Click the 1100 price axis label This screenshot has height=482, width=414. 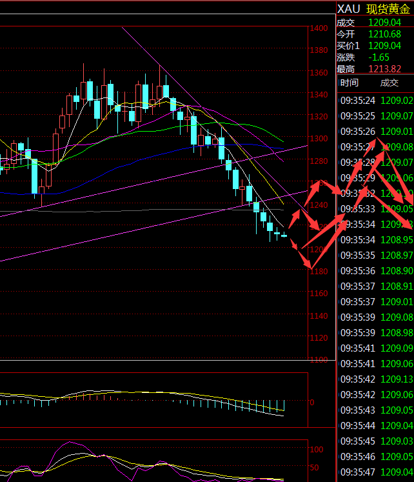[319, 359]
